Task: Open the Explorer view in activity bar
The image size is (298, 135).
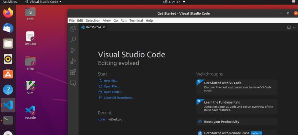Action: point(73,29)
